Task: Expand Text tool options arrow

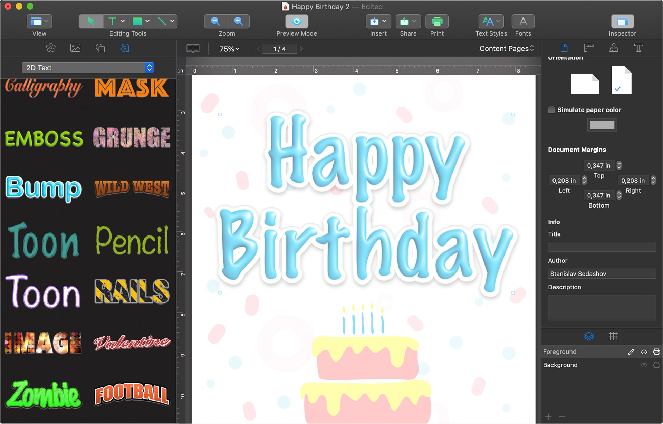Action: pos(123,21)
